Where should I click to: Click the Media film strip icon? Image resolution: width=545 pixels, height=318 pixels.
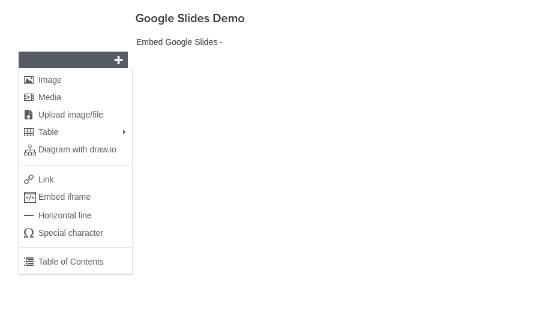(29, 97)
